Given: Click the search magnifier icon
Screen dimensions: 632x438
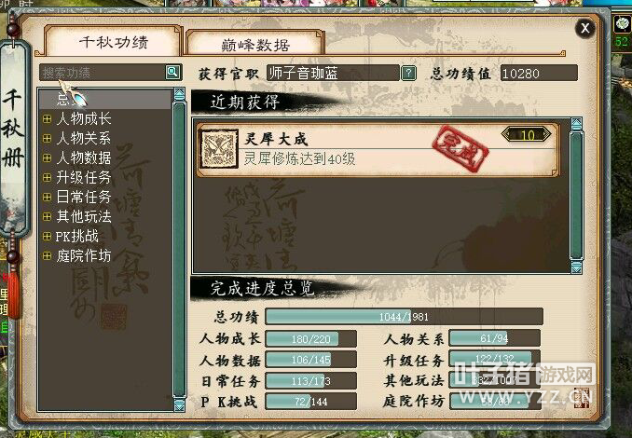Looking at the screenshot, I should click(x=172, y=73).
